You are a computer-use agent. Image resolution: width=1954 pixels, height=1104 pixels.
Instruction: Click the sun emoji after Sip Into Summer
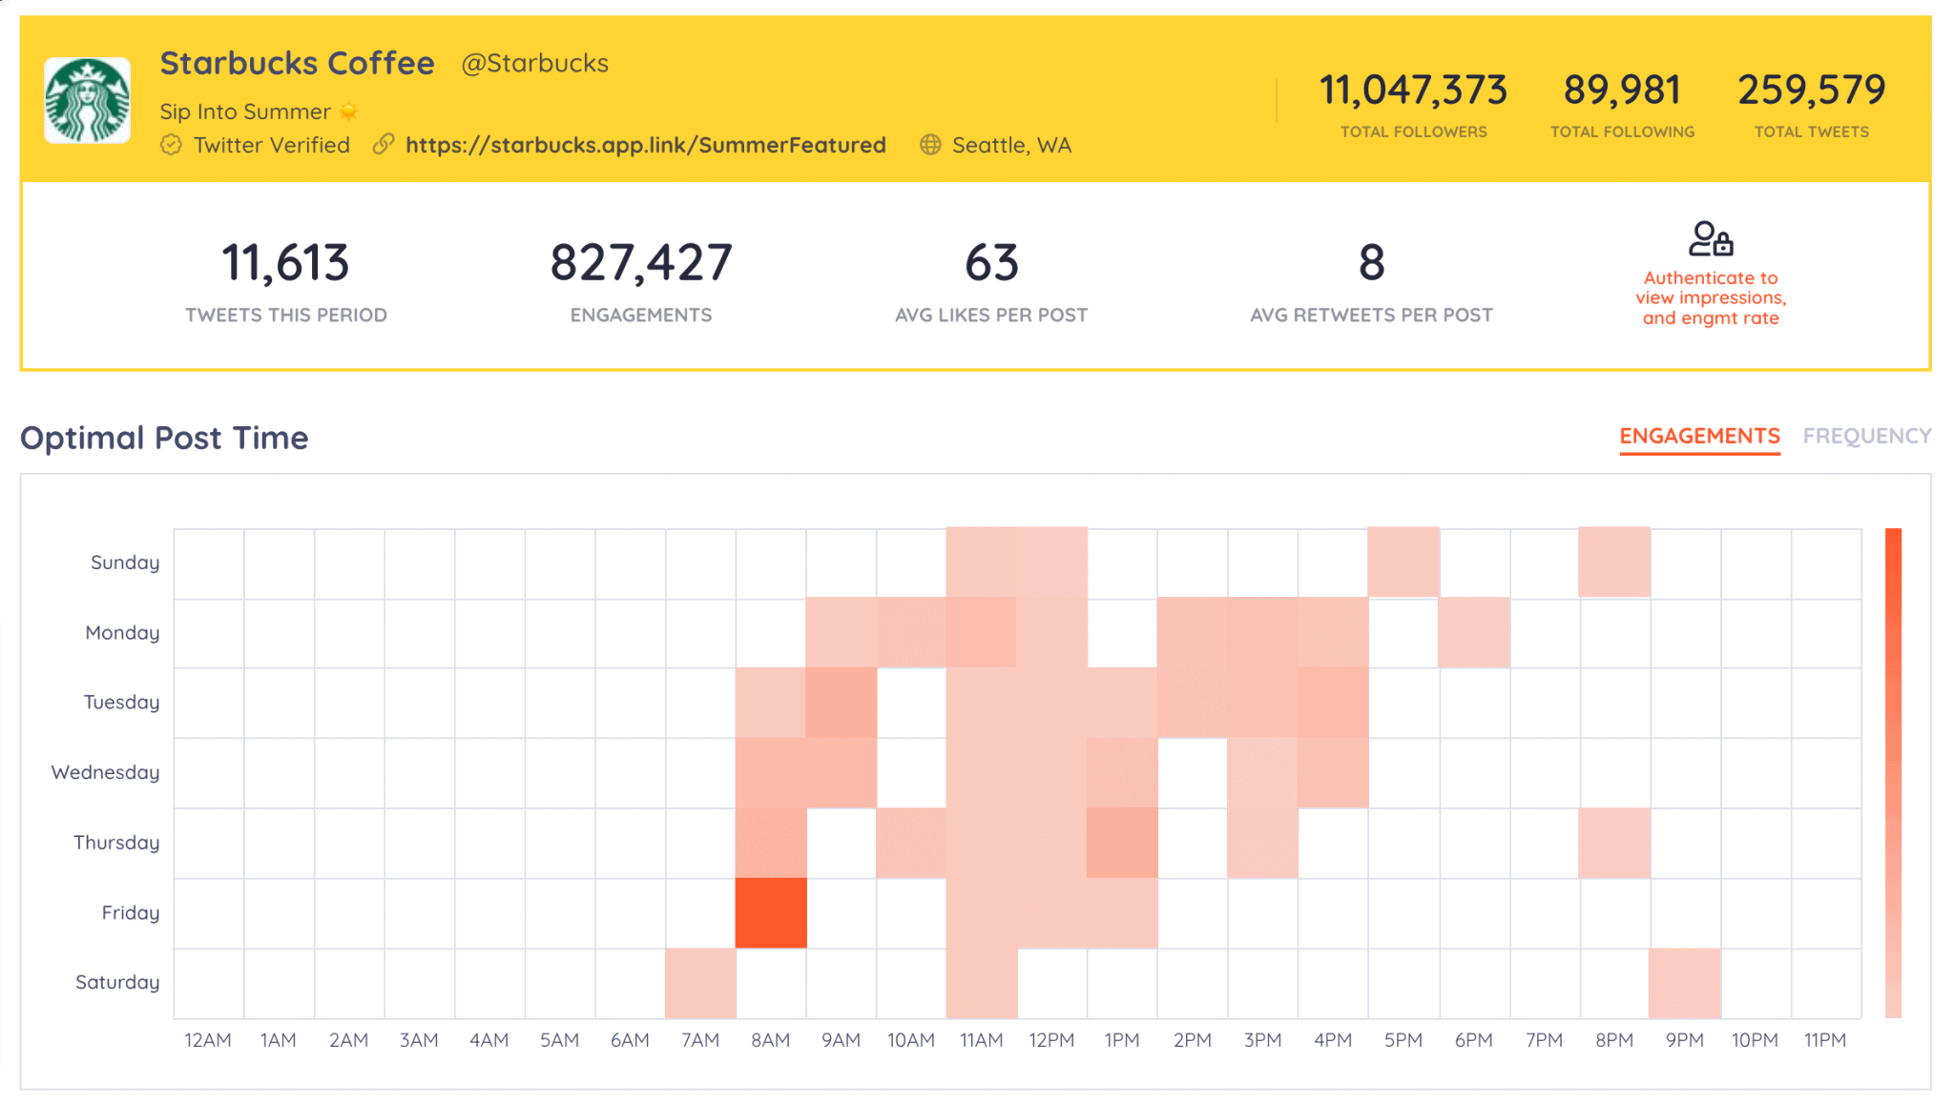pyautogui.click(x=349, y=112)
